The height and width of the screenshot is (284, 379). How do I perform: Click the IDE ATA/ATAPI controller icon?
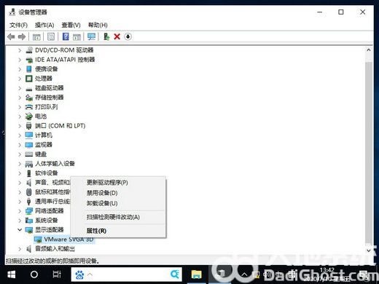point(29,60)
